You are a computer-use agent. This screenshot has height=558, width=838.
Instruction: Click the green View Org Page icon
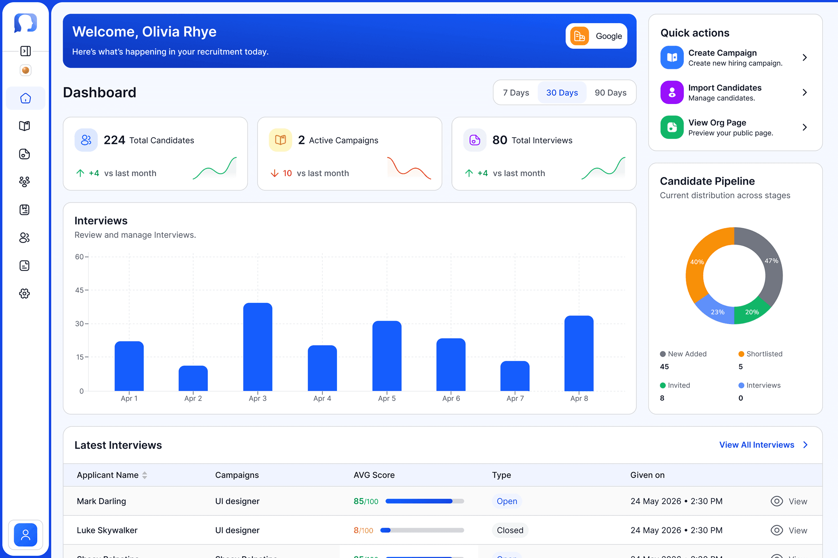click(672, 127)
